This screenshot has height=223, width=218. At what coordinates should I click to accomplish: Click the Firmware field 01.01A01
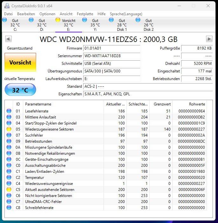point(112,48)
